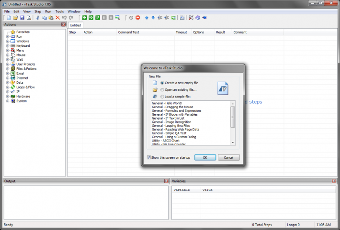Open the Help menu

(88, 11)
